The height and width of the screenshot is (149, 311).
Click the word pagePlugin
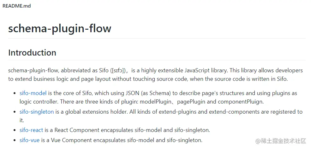tap(190, 102)
